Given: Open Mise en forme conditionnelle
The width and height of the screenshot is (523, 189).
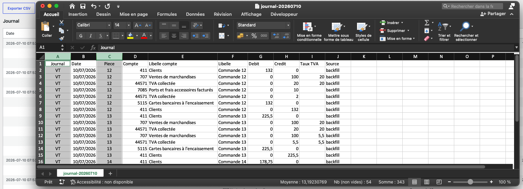Looking at the screenshot, I should pyautogui.click(x=309, y=32).
